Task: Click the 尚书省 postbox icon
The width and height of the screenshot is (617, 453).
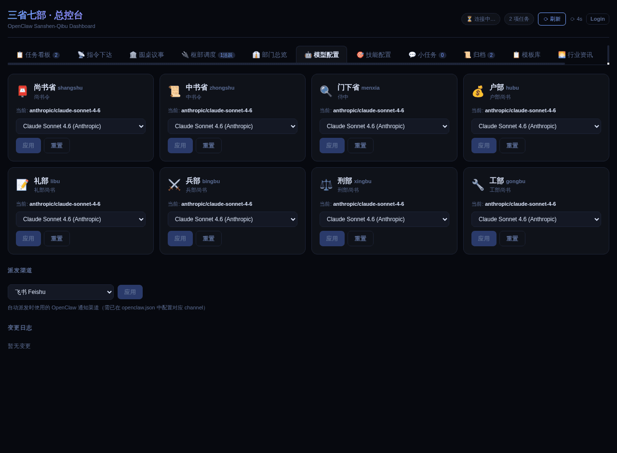Action: pyautogui.click(x=23, y=92)
